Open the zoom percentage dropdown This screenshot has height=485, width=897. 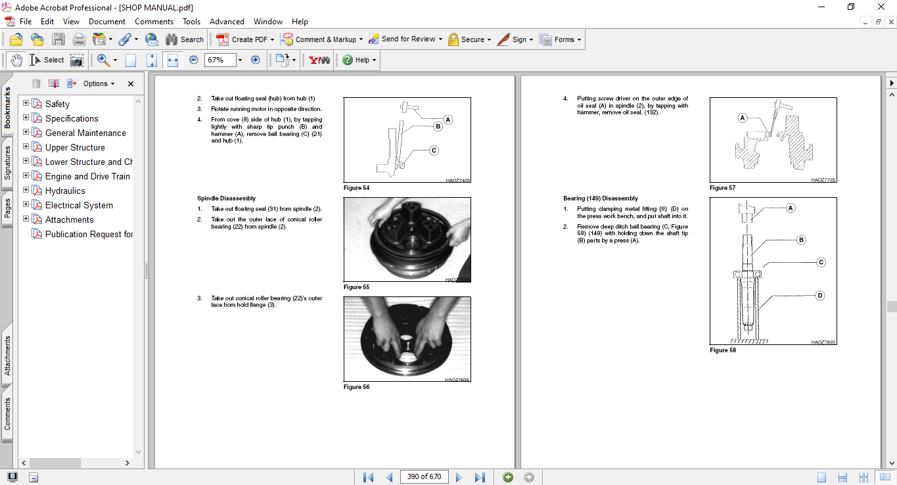[x=240, y=60]
